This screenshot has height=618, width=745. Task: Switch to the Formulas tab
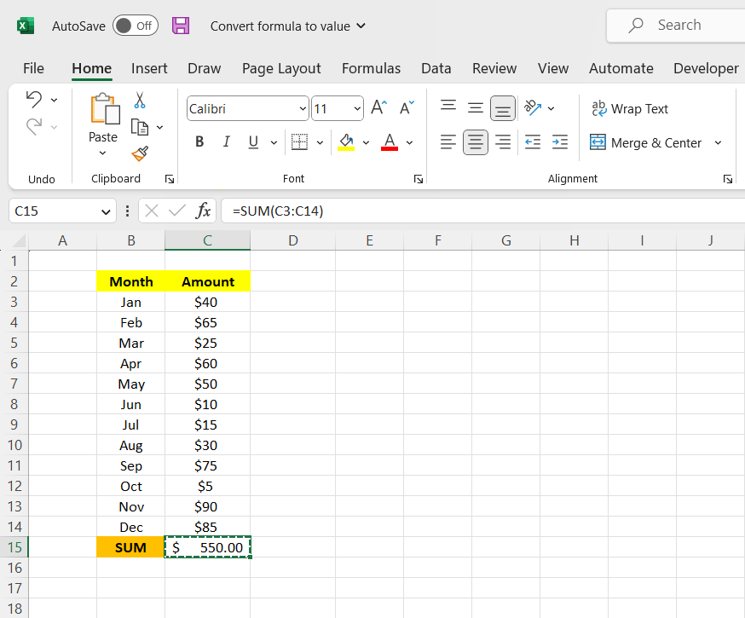coord(371,68)
